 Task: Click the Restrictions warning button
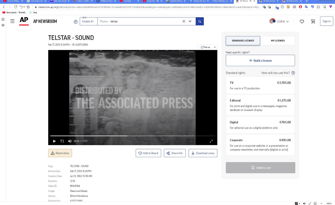point(60,153)
